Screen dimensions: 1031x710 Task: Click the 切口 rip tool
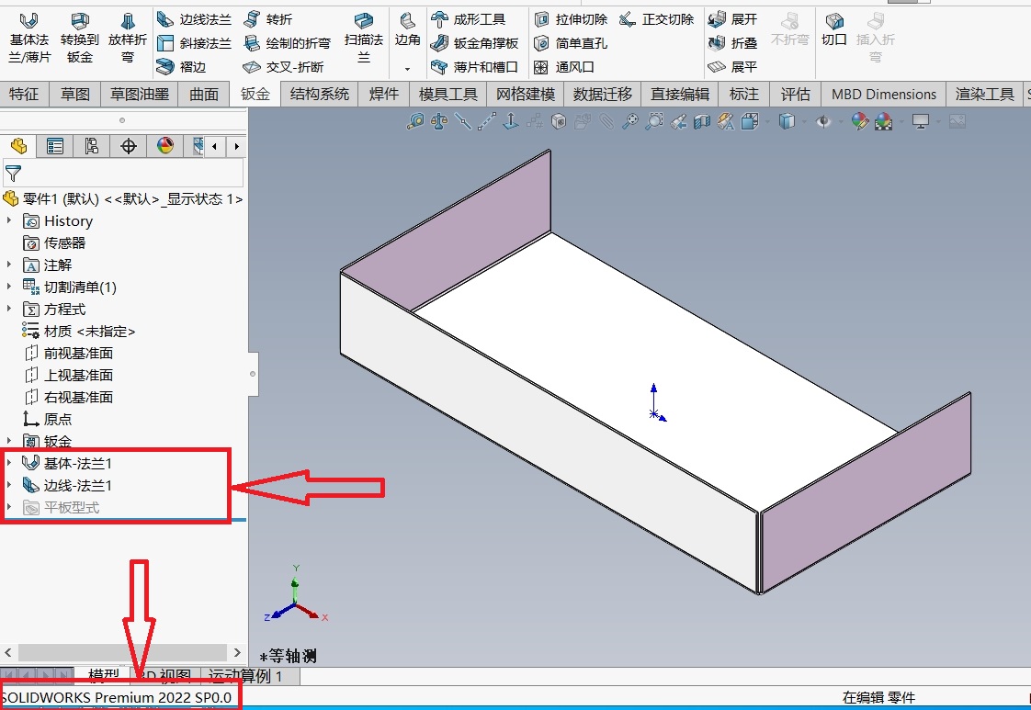point(834,29)
